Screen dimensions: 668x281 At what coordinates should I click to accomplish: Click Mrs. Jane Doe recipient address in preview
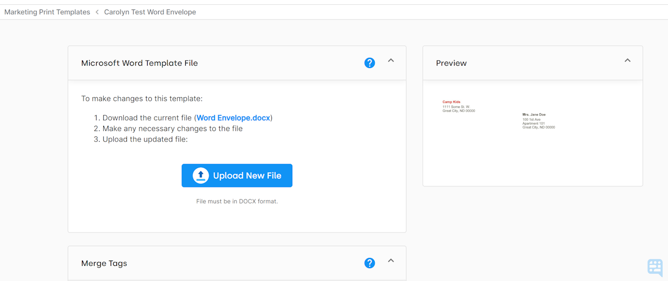point(534,114)
